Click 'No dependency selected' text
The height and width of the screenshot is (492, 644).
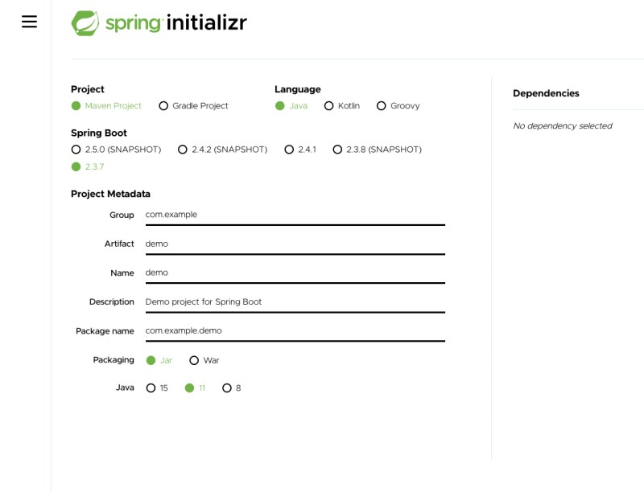click(x=563, y=126)
